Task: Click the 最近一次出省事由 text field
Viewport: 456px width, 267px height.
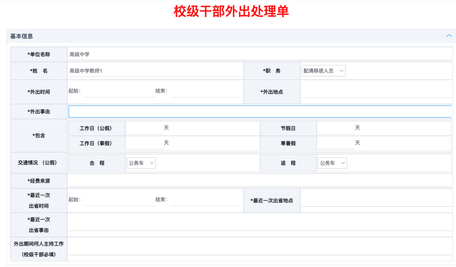Action: pos(259,224)
